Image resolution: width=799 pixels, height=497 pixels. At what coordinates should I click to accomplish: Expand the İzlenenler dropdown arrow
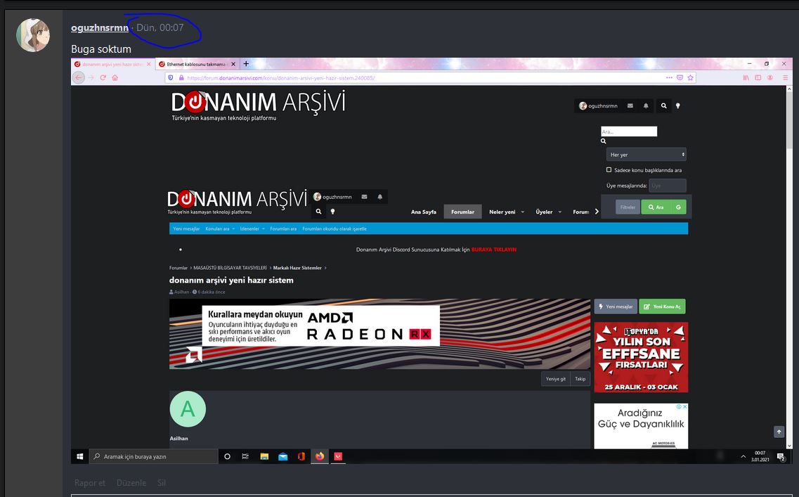pos(263,229)
